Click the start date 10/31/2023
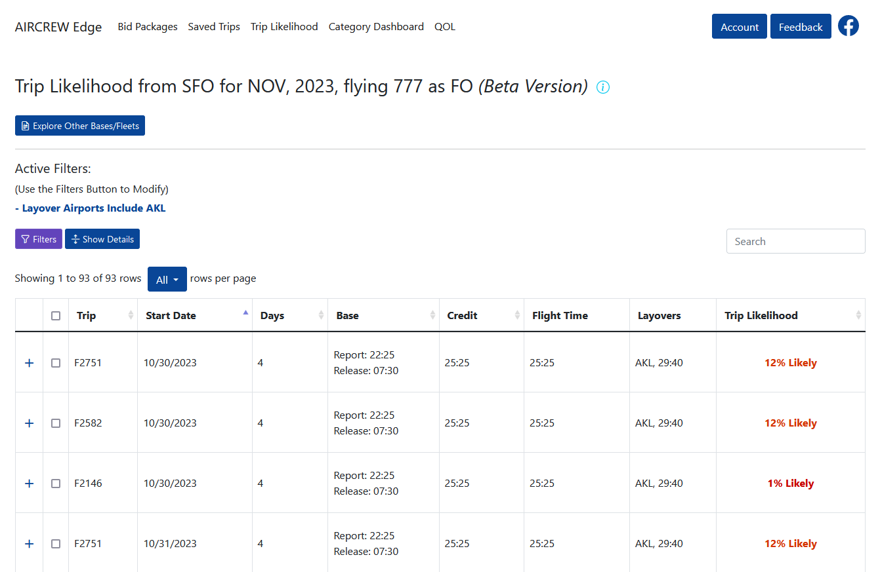 171,544
